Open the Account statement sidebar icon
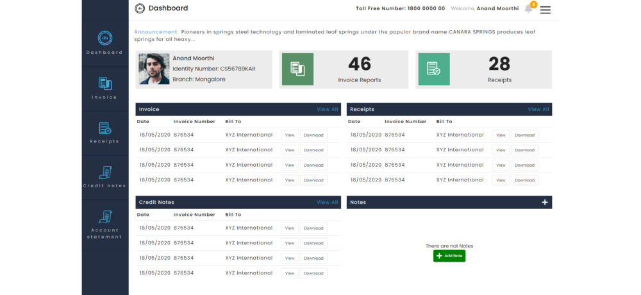The height and width of the screenshot is (295, 641). pyautogui.click(x=105, y=217)
